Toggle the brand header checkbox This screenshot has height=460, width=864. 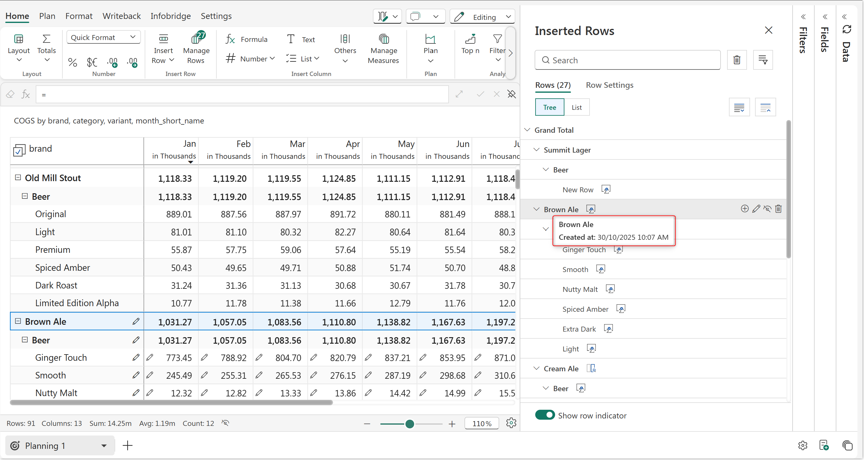click(x=19, y=150)
